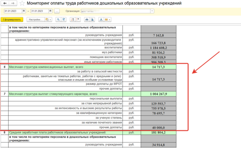Click the start date field 01.01.2023
Image resolution: width=241 pixels, height=148 pixels.
[13, 11]
